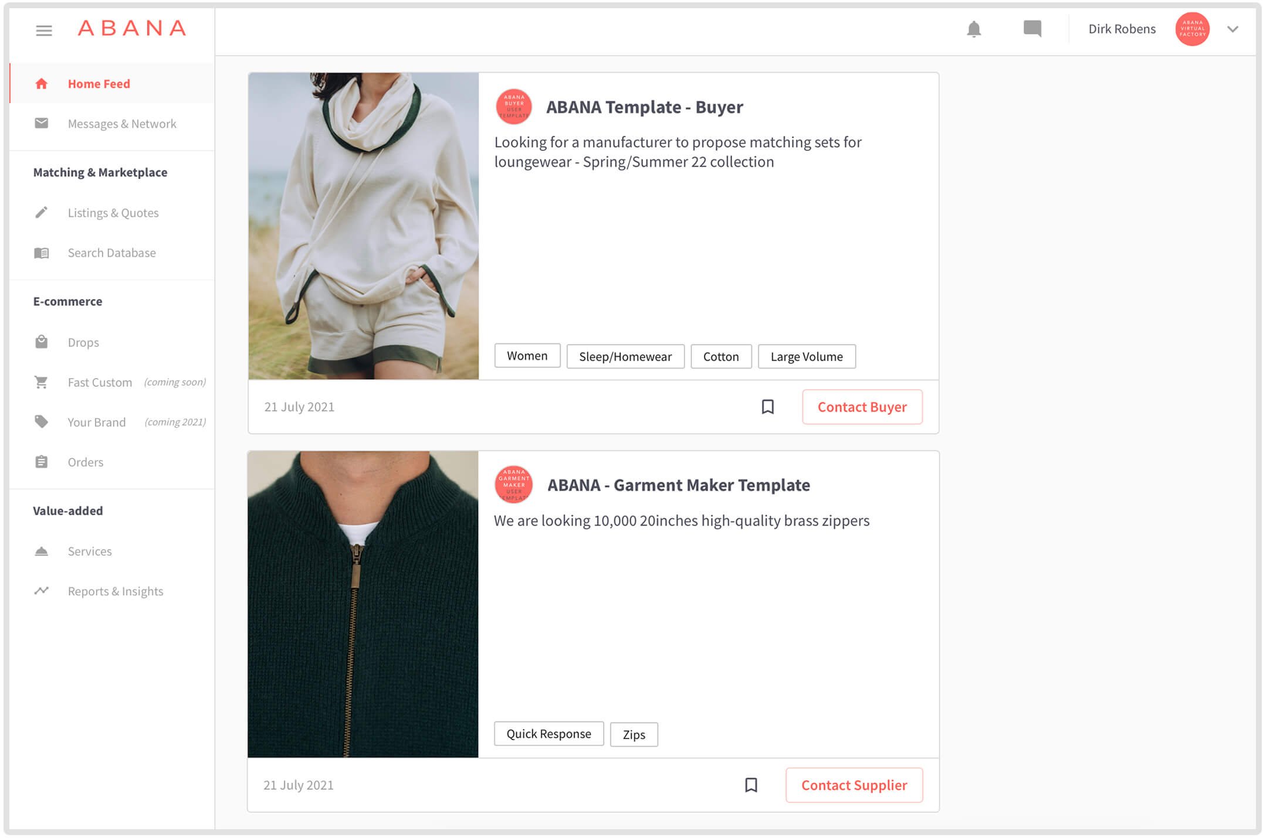Open ABANA Template - Buyer title
The width and height of the screenshot is (1270, 838).
click(644, 107)
